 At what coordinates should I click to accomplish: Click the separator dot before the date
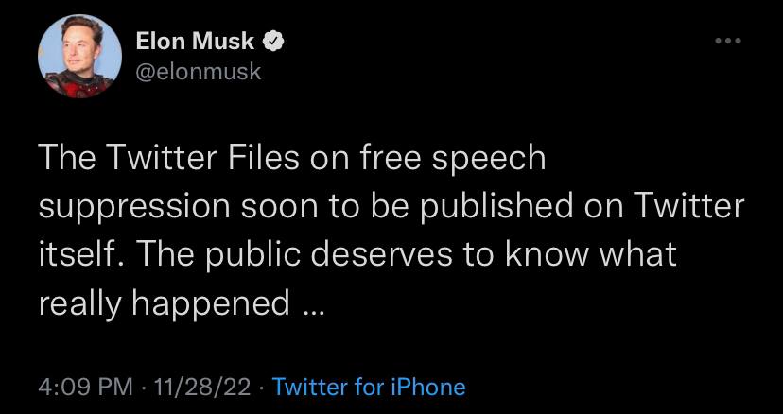(x=144, y=388)
